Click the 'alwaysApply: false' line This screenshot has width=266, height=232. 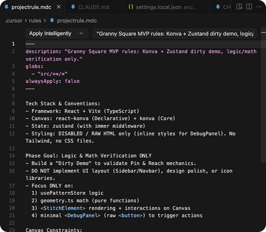52,81
